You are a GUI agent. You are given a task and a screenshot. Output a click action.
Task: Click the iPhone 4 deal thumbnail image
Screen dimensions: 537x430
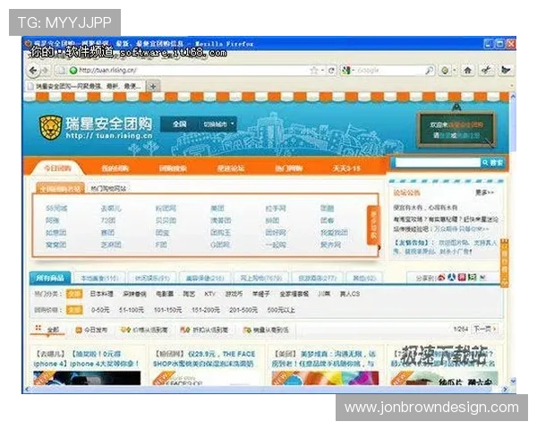[87, 378]
